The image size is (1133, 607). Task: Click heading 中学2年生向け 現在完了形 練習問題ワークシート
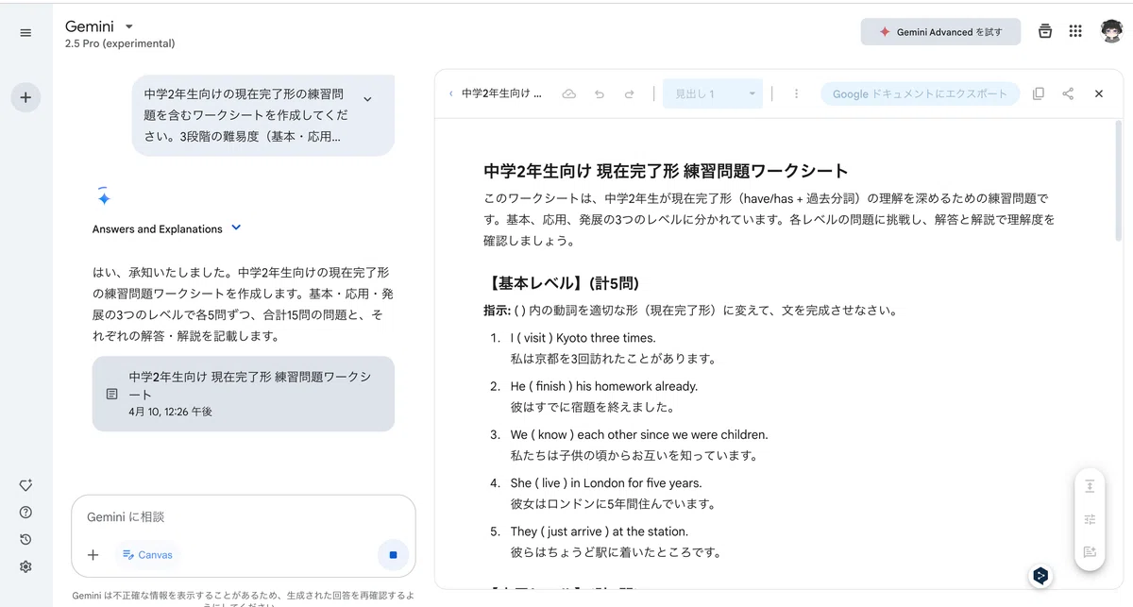[666, 171]
